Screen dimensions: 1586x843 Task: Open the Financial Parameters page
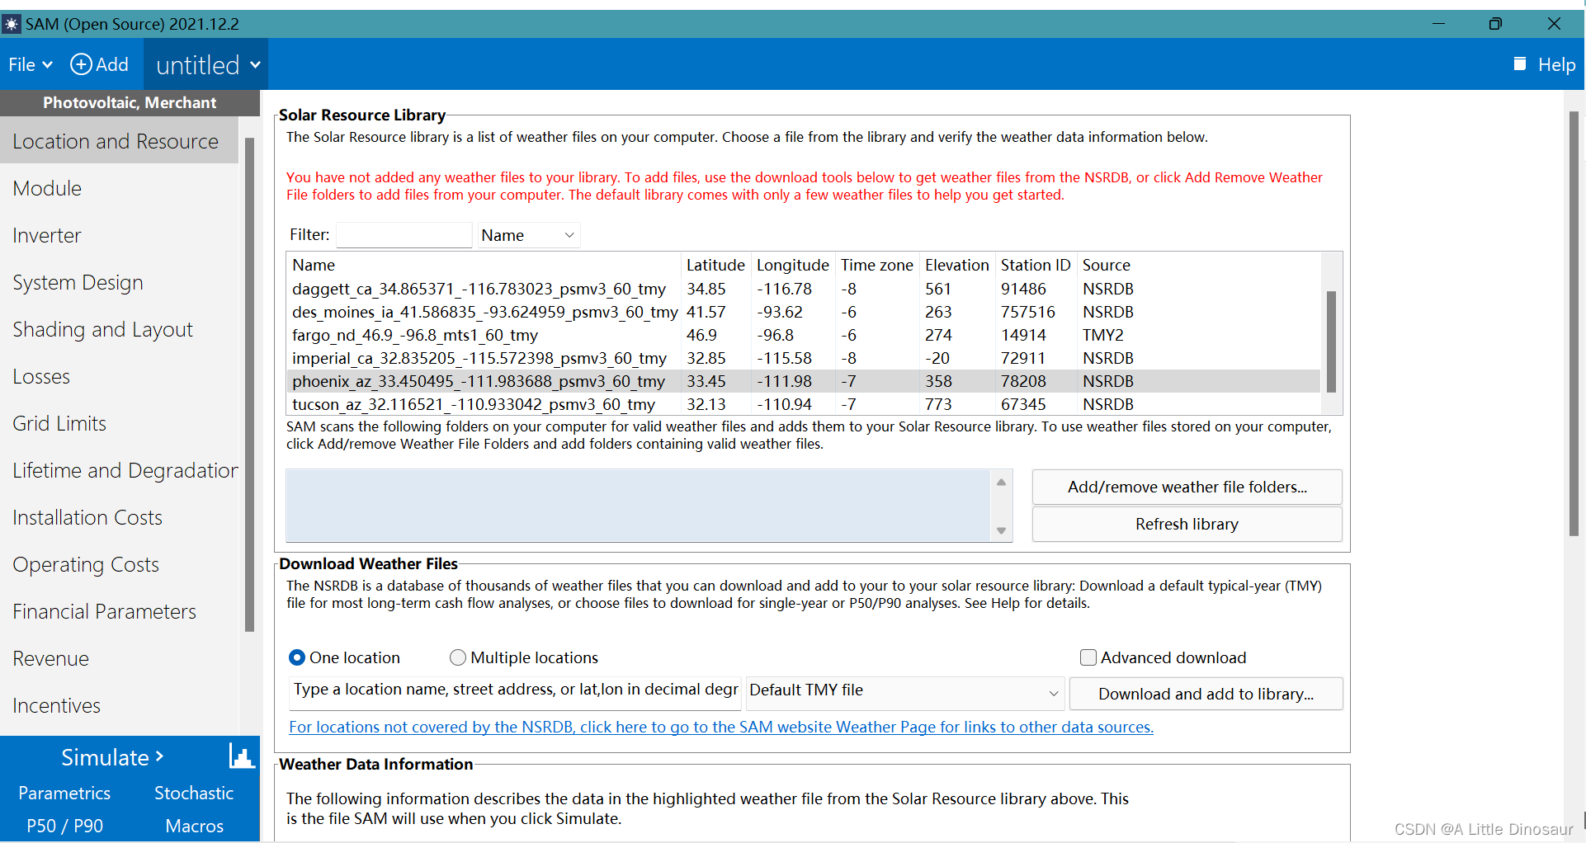pyautogui.click(x=119, y=611)
